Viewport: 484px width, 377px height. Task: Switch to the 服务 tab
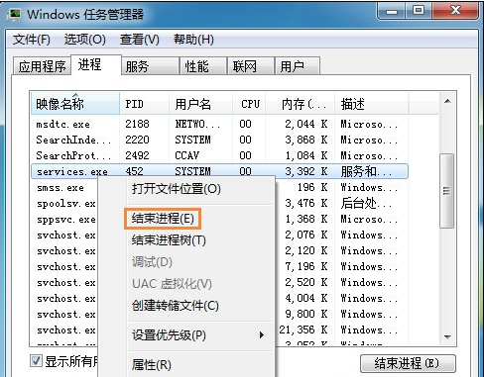point(150,66)
